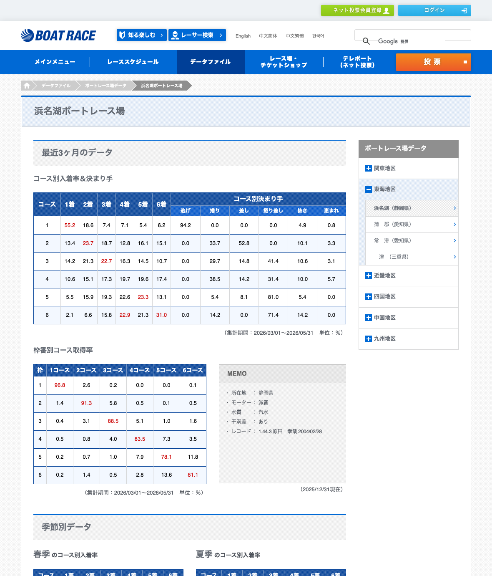Open the データファイル nav item
Image resolution: width=492 pixels, height=576 pixels.
(x=211, y=62)
